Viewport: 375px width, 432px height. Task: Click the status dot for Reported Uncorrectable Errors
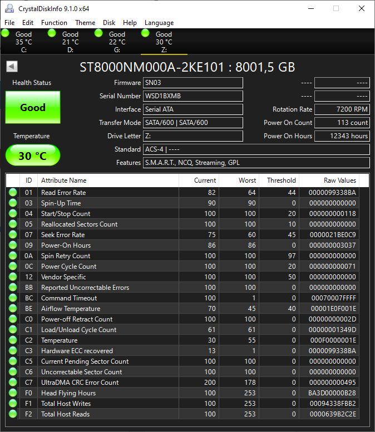(13, 288)
